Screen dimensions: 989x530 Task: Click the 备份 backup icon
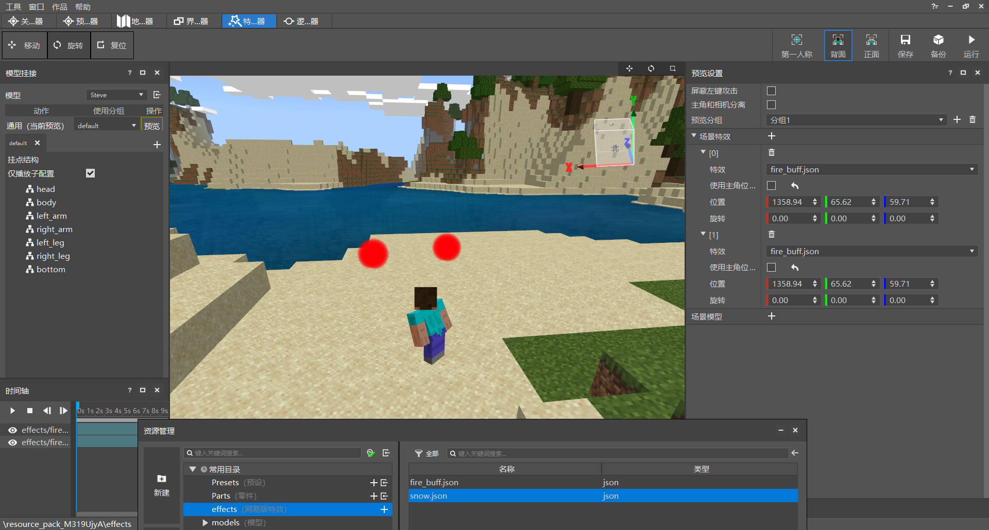(938, 46)
